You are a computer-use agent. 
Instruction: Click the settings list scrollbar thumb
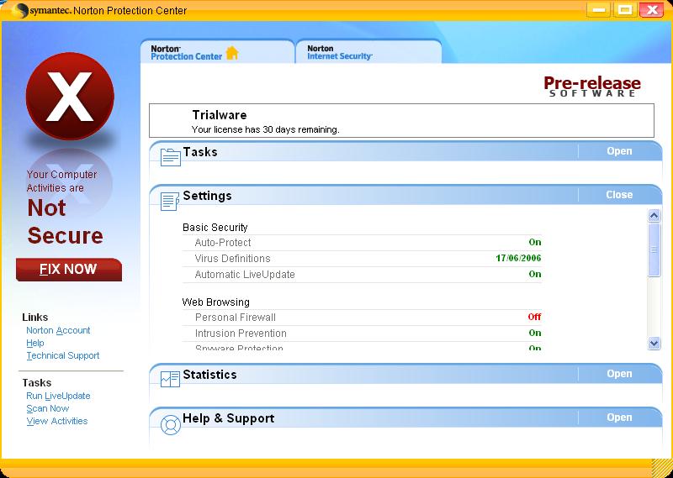click(654, 250)
